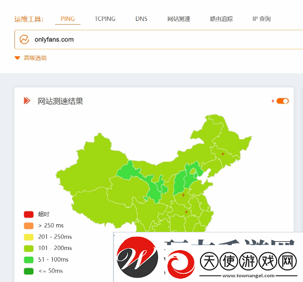This screenshot has width=303, height=282.
Task: Click the <= 50ms legend label
Action: (51, 271)
